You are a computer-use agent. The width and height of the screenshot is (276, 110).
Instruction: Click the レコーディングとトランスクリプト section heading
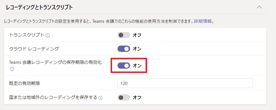point(39,8)
